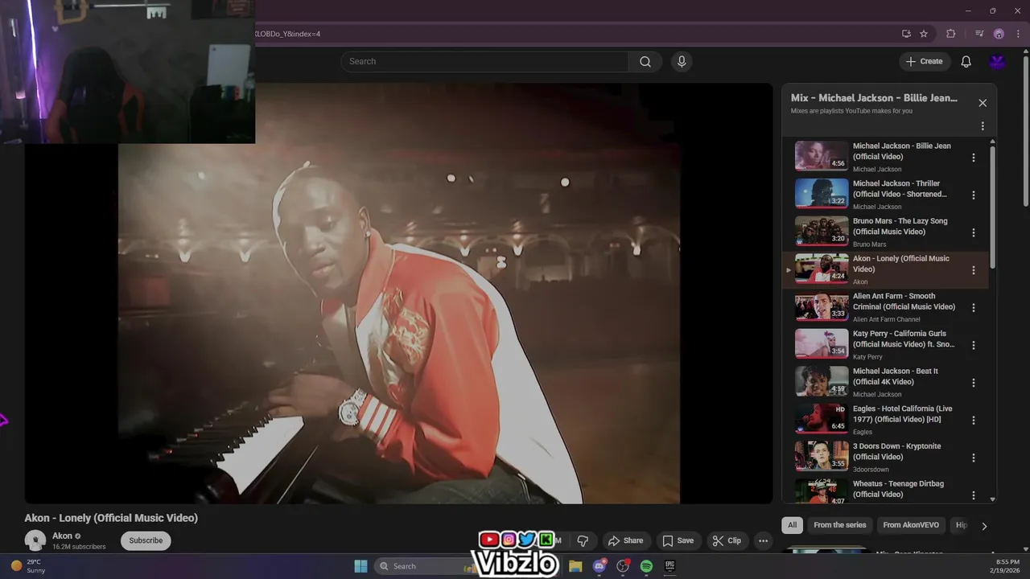Open options for Teenage Dirtbag item

974,495
